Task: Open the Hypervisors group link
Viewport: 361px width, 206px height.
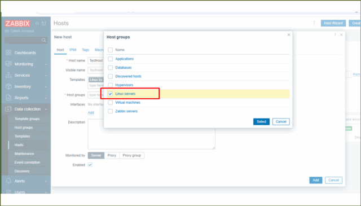Action: tap(124, 85)
